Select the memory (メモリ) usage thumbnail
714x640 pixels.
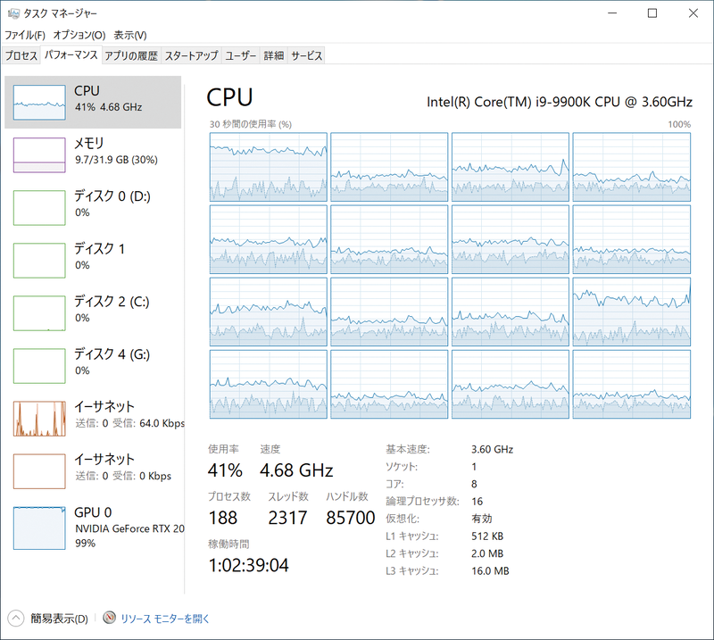point(39,154)
